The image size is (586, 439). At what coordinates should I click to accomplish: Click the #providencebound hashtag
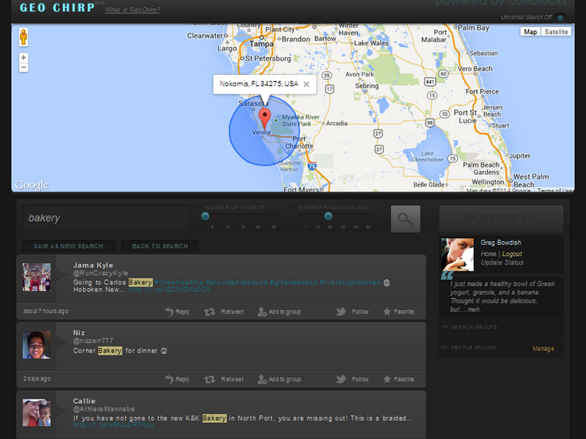click(237, 282)
